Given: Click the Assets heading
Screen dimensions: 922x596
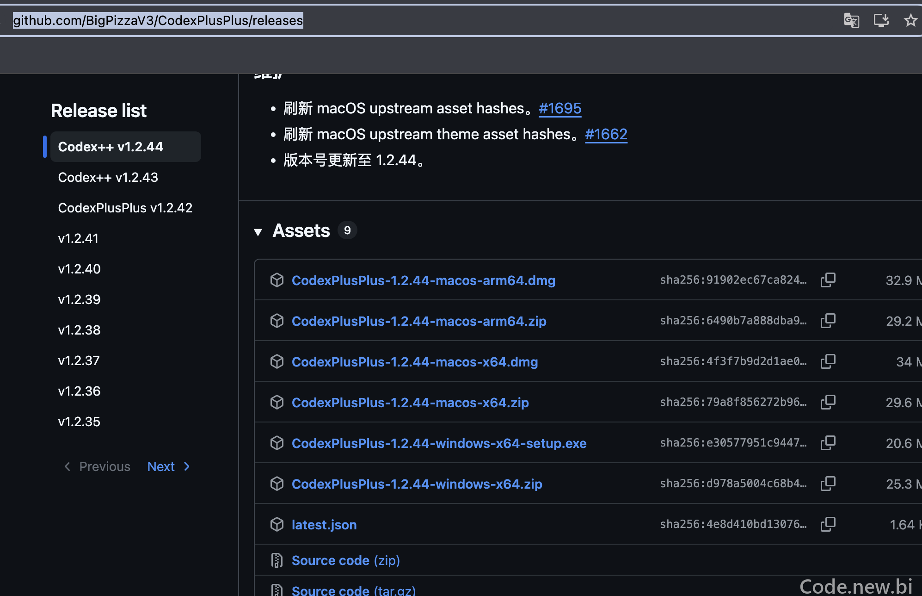Looking at the screenshot, I should (301, 230).
